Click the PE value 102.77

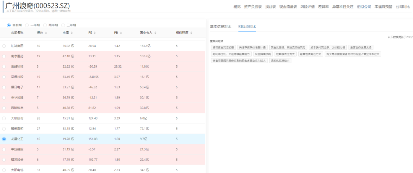(x=93, y=160)
